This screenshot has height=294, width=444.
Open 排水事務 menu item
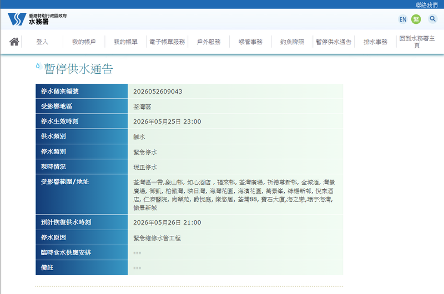tap(375, 42)
